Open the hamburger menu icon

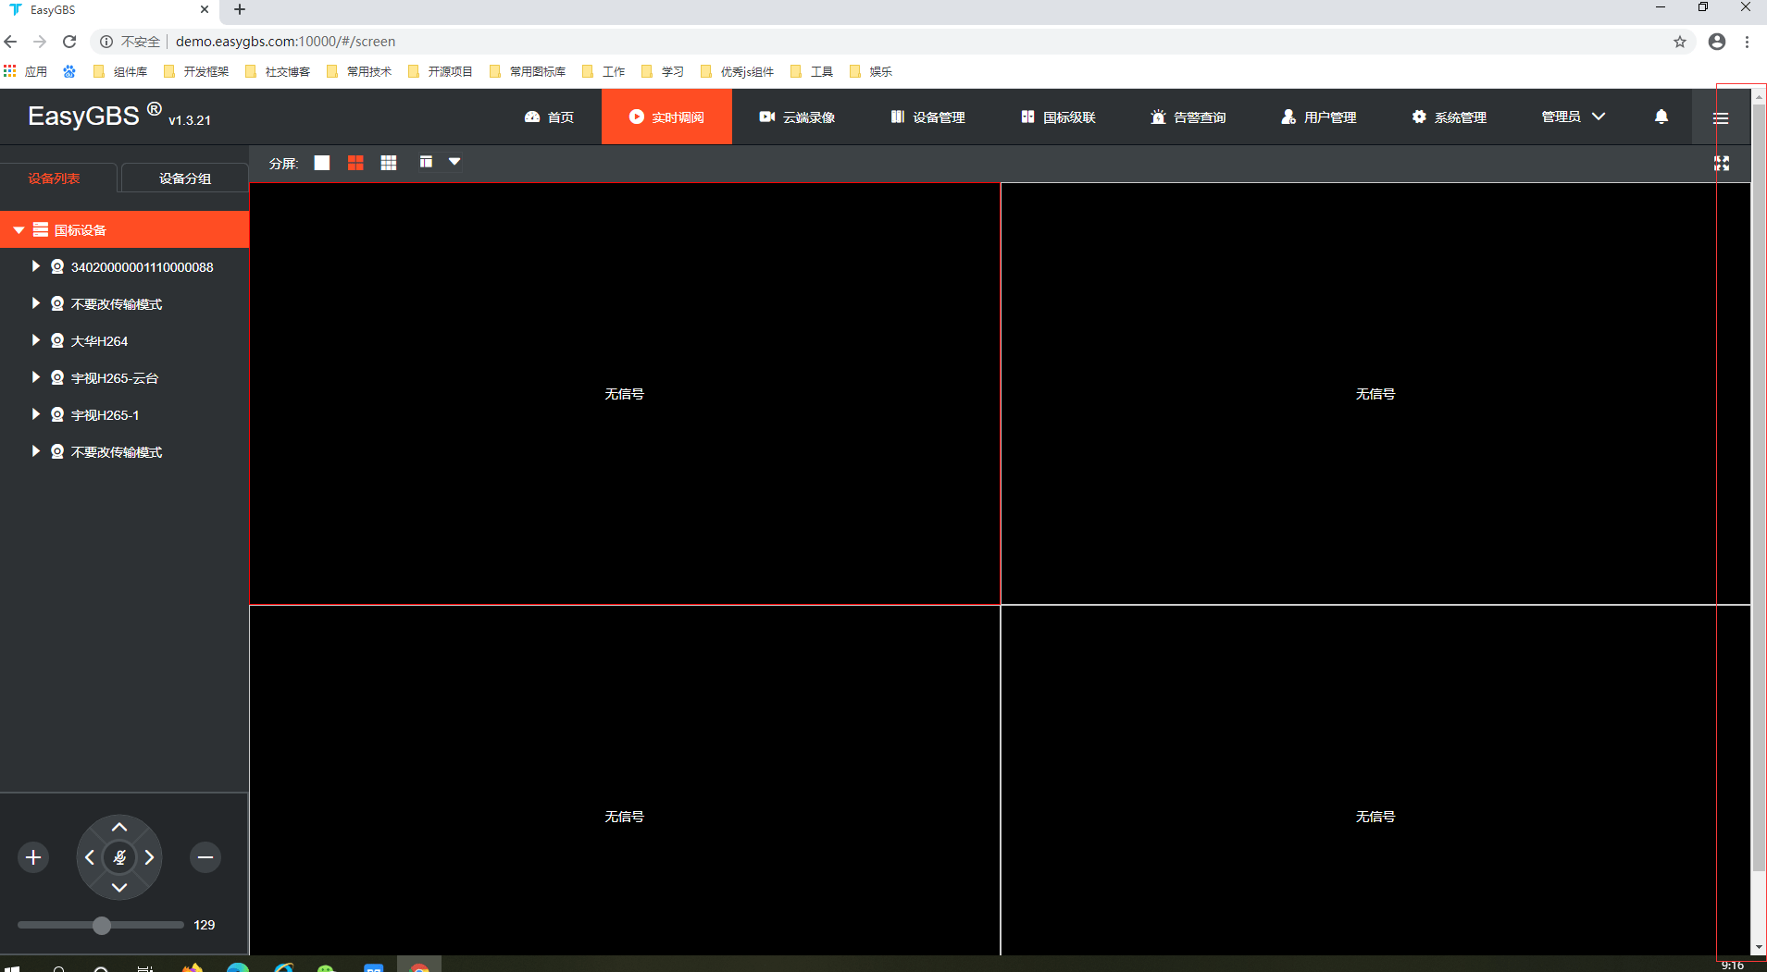[1721, 117]
